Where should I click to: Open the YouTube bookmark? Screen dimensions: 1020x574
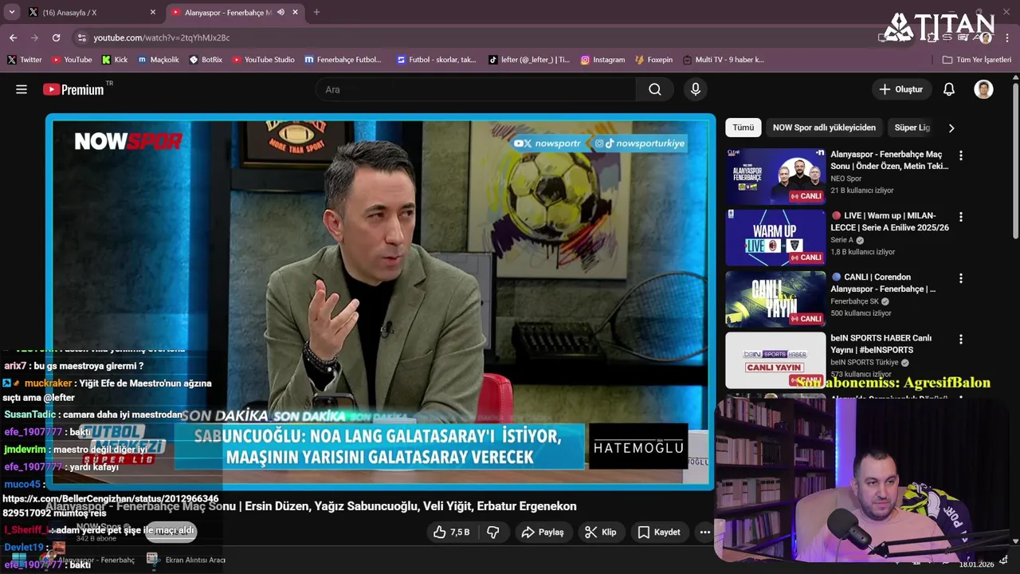72,60
